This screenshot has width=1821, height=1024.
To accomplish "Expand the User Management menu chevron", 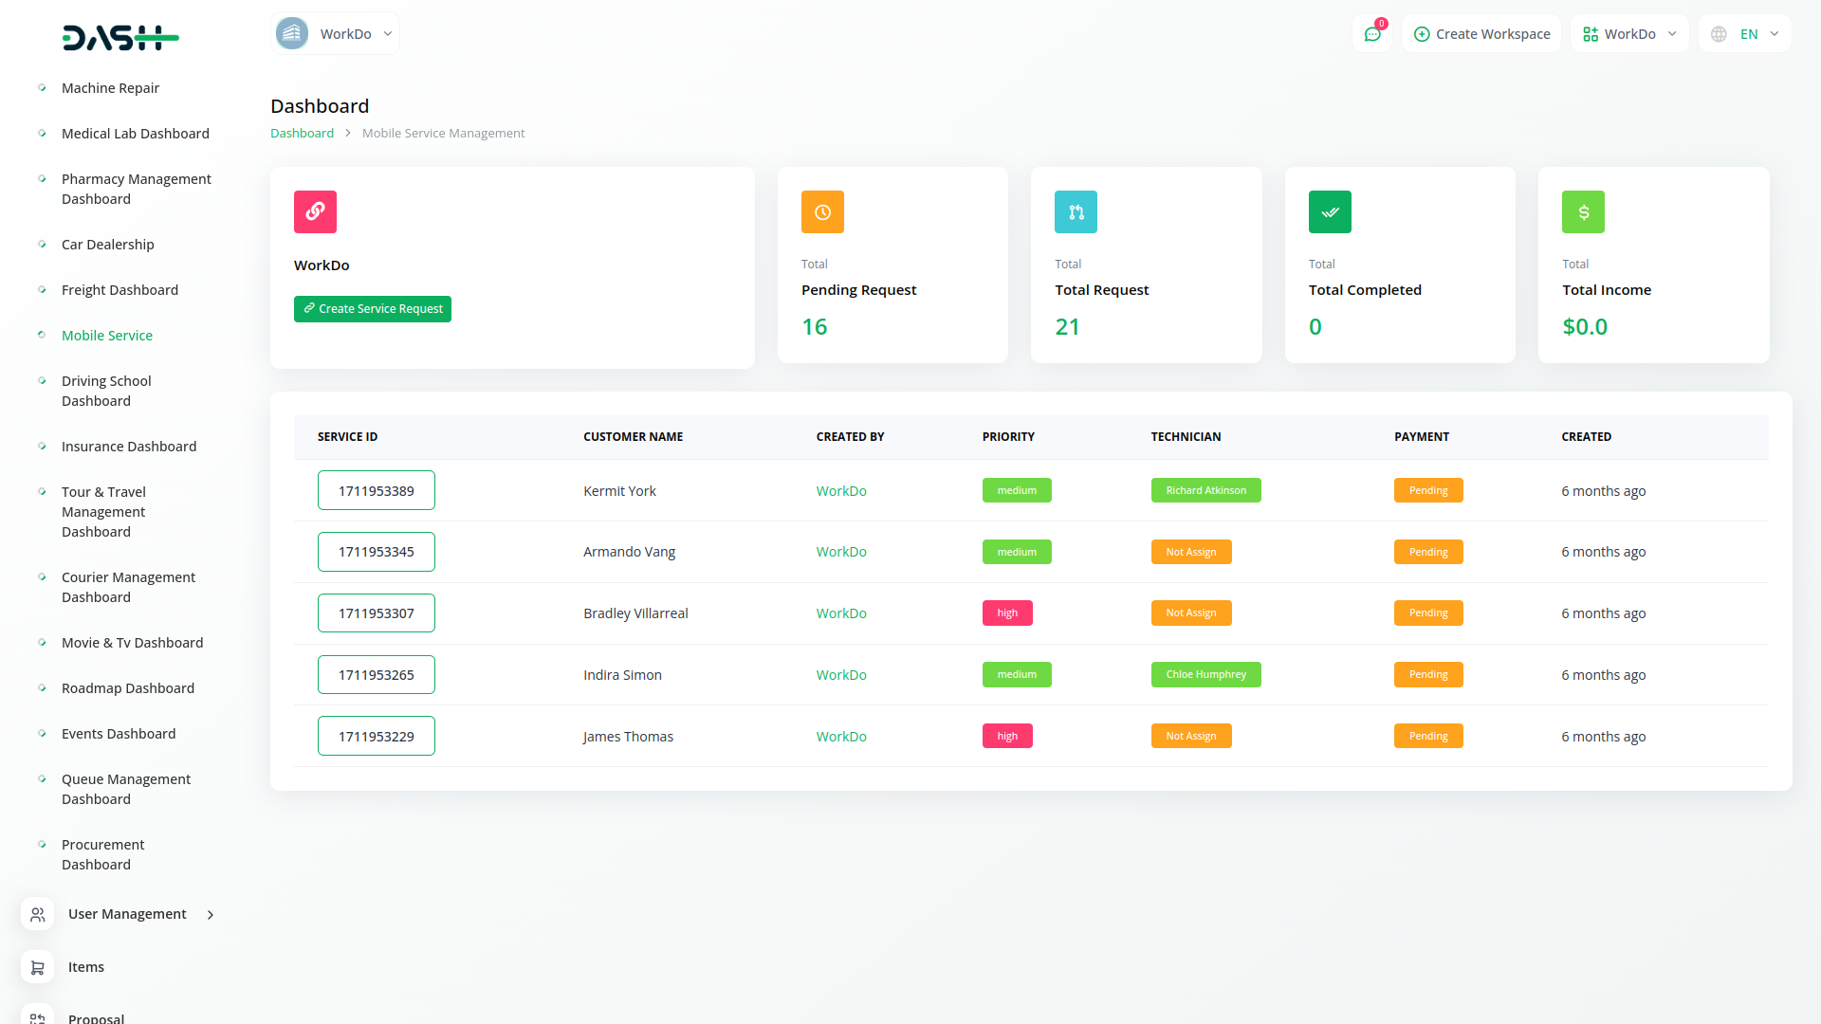I will [211, 915].
